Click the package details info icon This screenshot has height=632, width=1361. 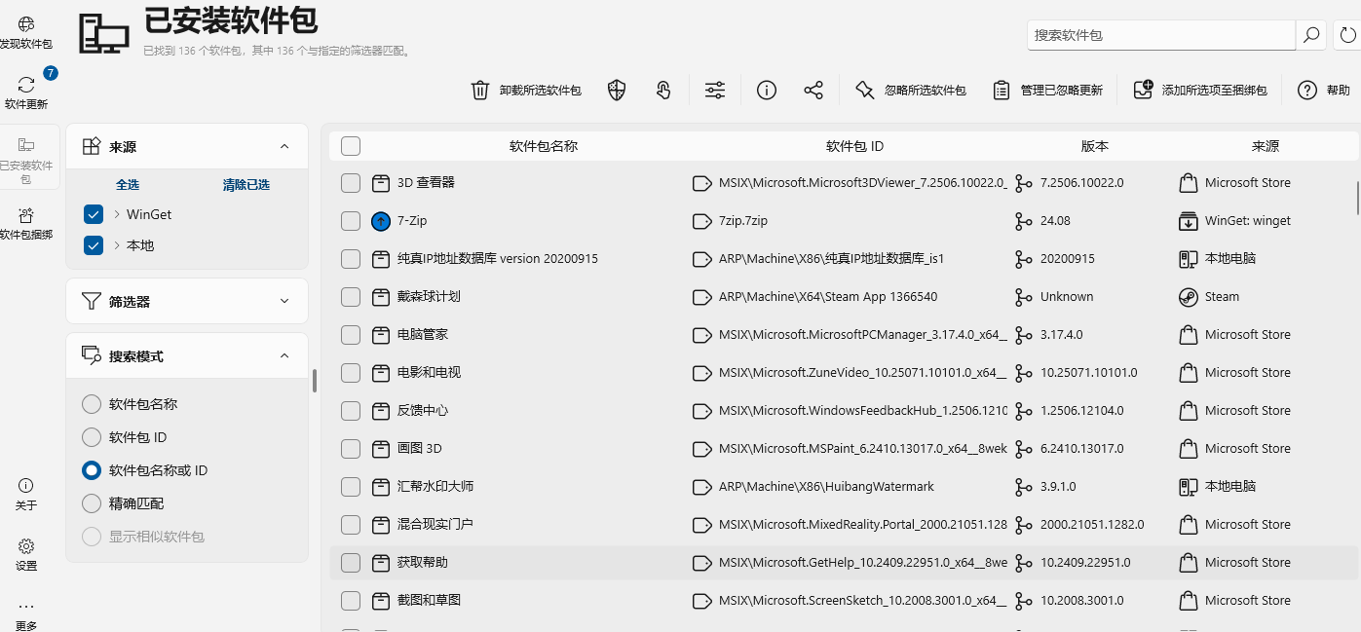[767, 90]
